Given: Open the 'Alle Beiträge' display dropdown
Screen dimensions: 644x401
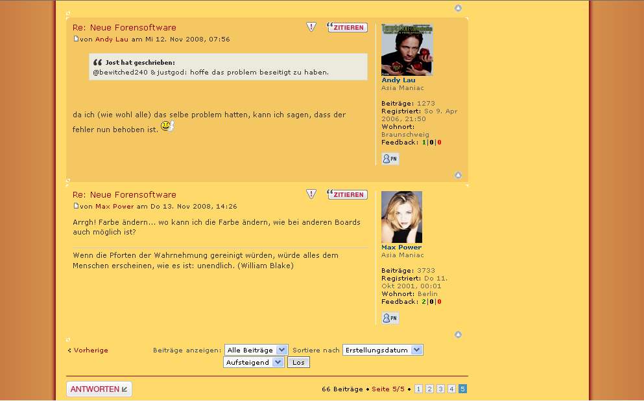Looking at the screenshot, I should (x=256, y=350).
